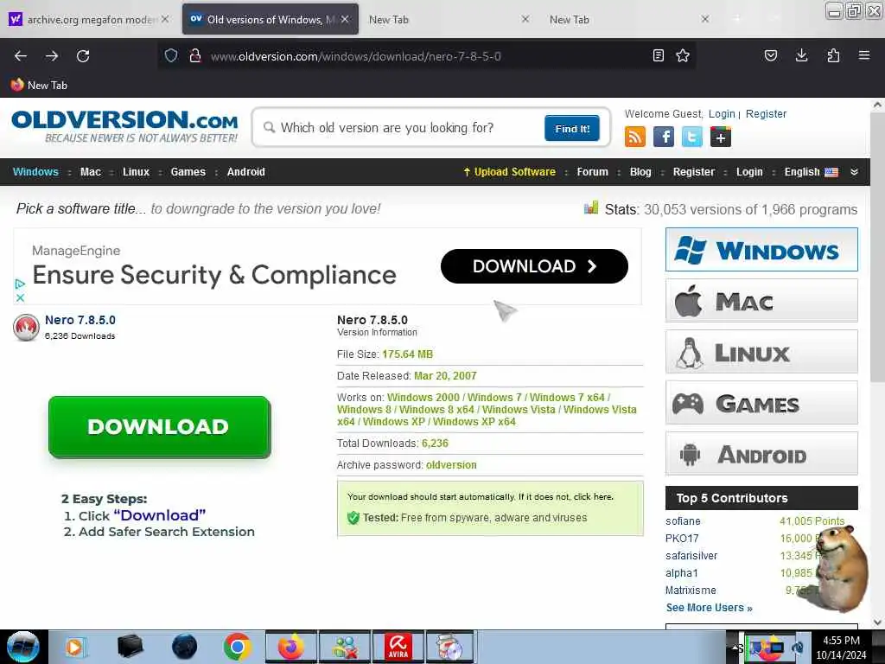Screen dimensions: 885x664
Task: Click the black plus share icon
Action: 721,137
